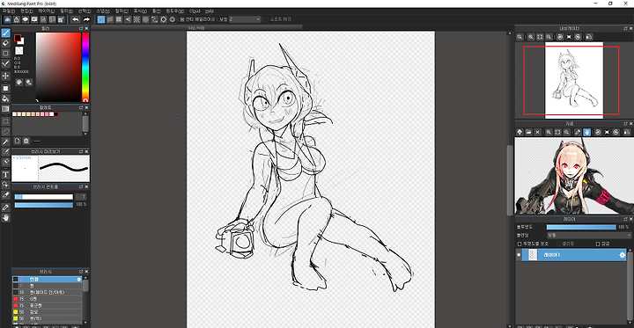
Task: Undock the Brush list panel
Action: (x=81, y=272)
